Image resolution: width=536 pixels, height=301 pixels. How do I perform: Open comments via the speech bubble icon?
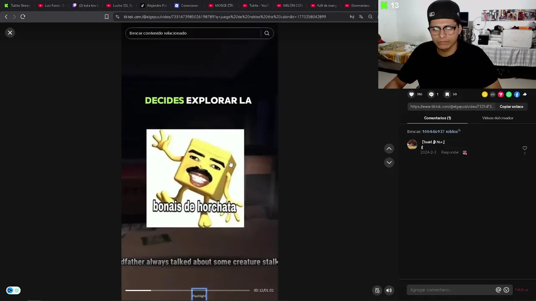point(431,94)
